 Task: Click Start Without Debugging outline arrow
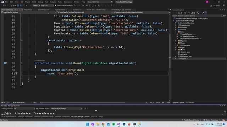coord(75,6)
